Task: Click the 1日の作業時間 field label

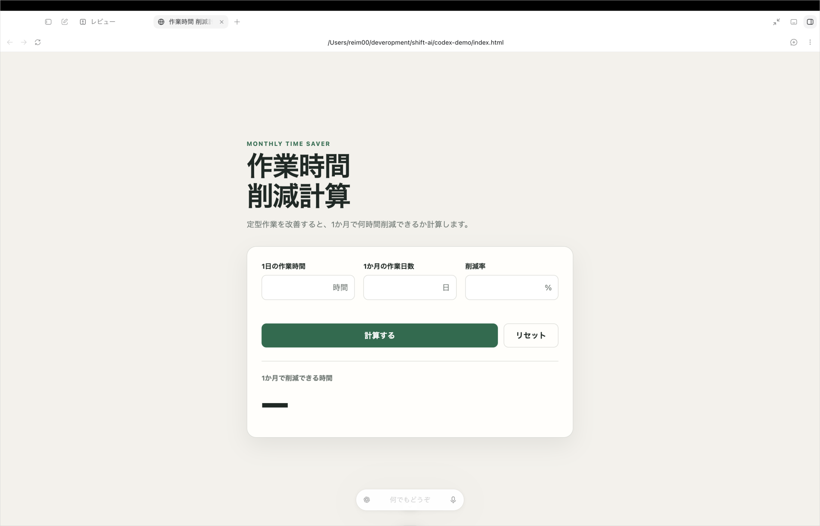Action: 283,266
